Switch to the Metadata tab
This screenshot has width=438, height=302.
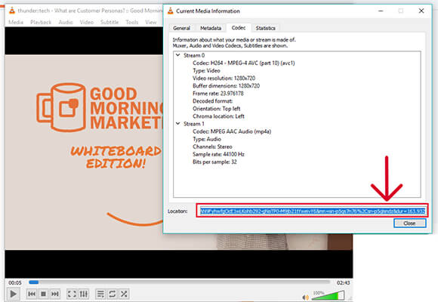click(211, 28)
